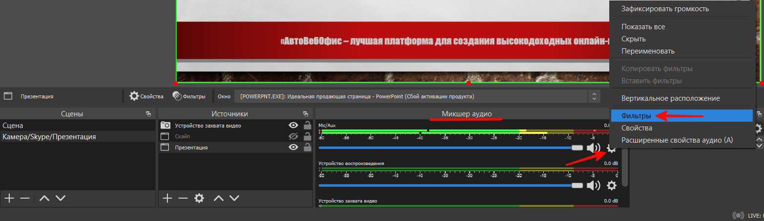
Task: Undock the Источники panel
Action: point(306,113)
